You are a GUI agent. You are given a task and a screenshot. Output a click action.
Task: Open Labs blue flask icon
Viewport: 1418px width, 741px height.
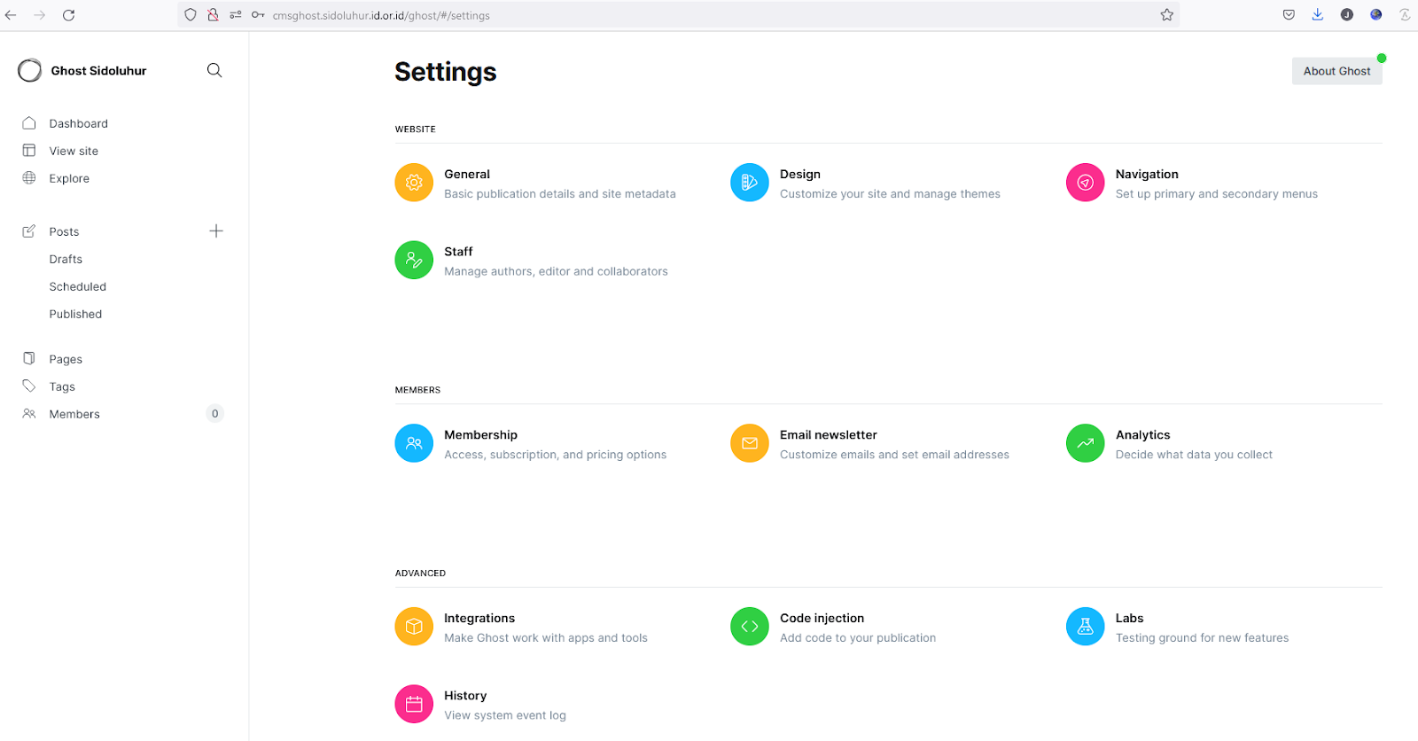pyautogui.click(x=1086, y=627)
